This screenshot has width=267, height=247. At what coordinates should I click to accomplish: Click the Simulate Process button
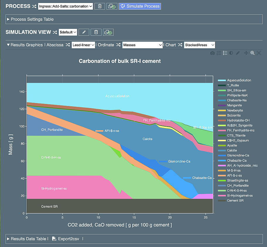[140, 6]
